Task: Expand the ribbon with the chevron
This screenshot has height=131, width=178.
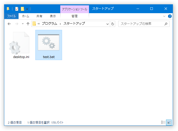Action: (164, 16)
